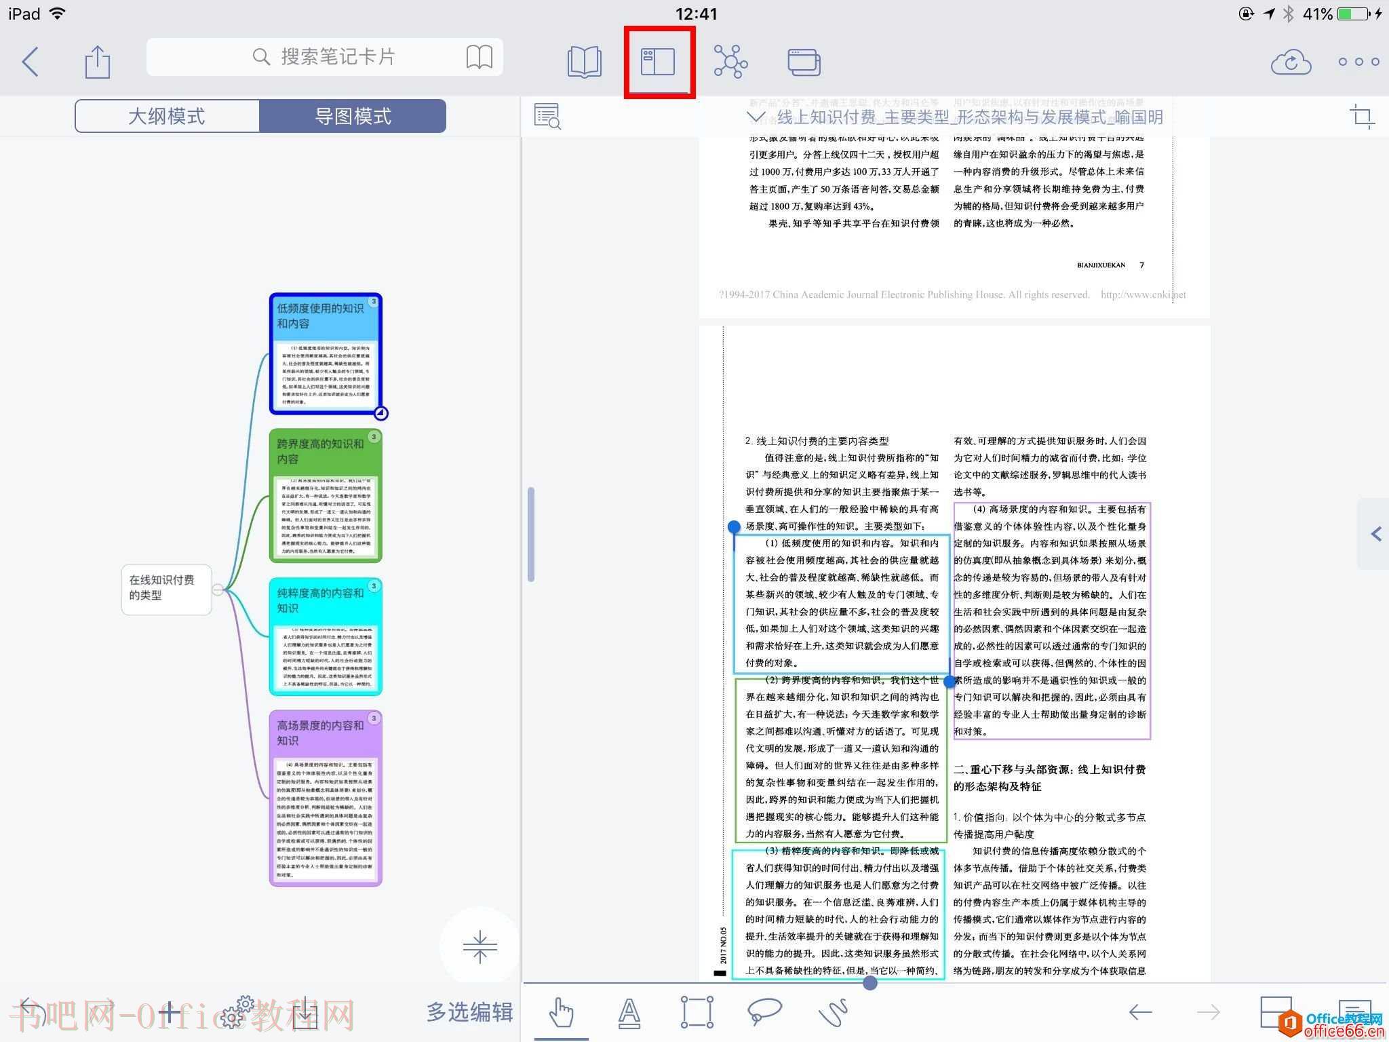Select the freehand pen tool
The height and width of the screenshot is (1042, 1389).
[834, 1013]
